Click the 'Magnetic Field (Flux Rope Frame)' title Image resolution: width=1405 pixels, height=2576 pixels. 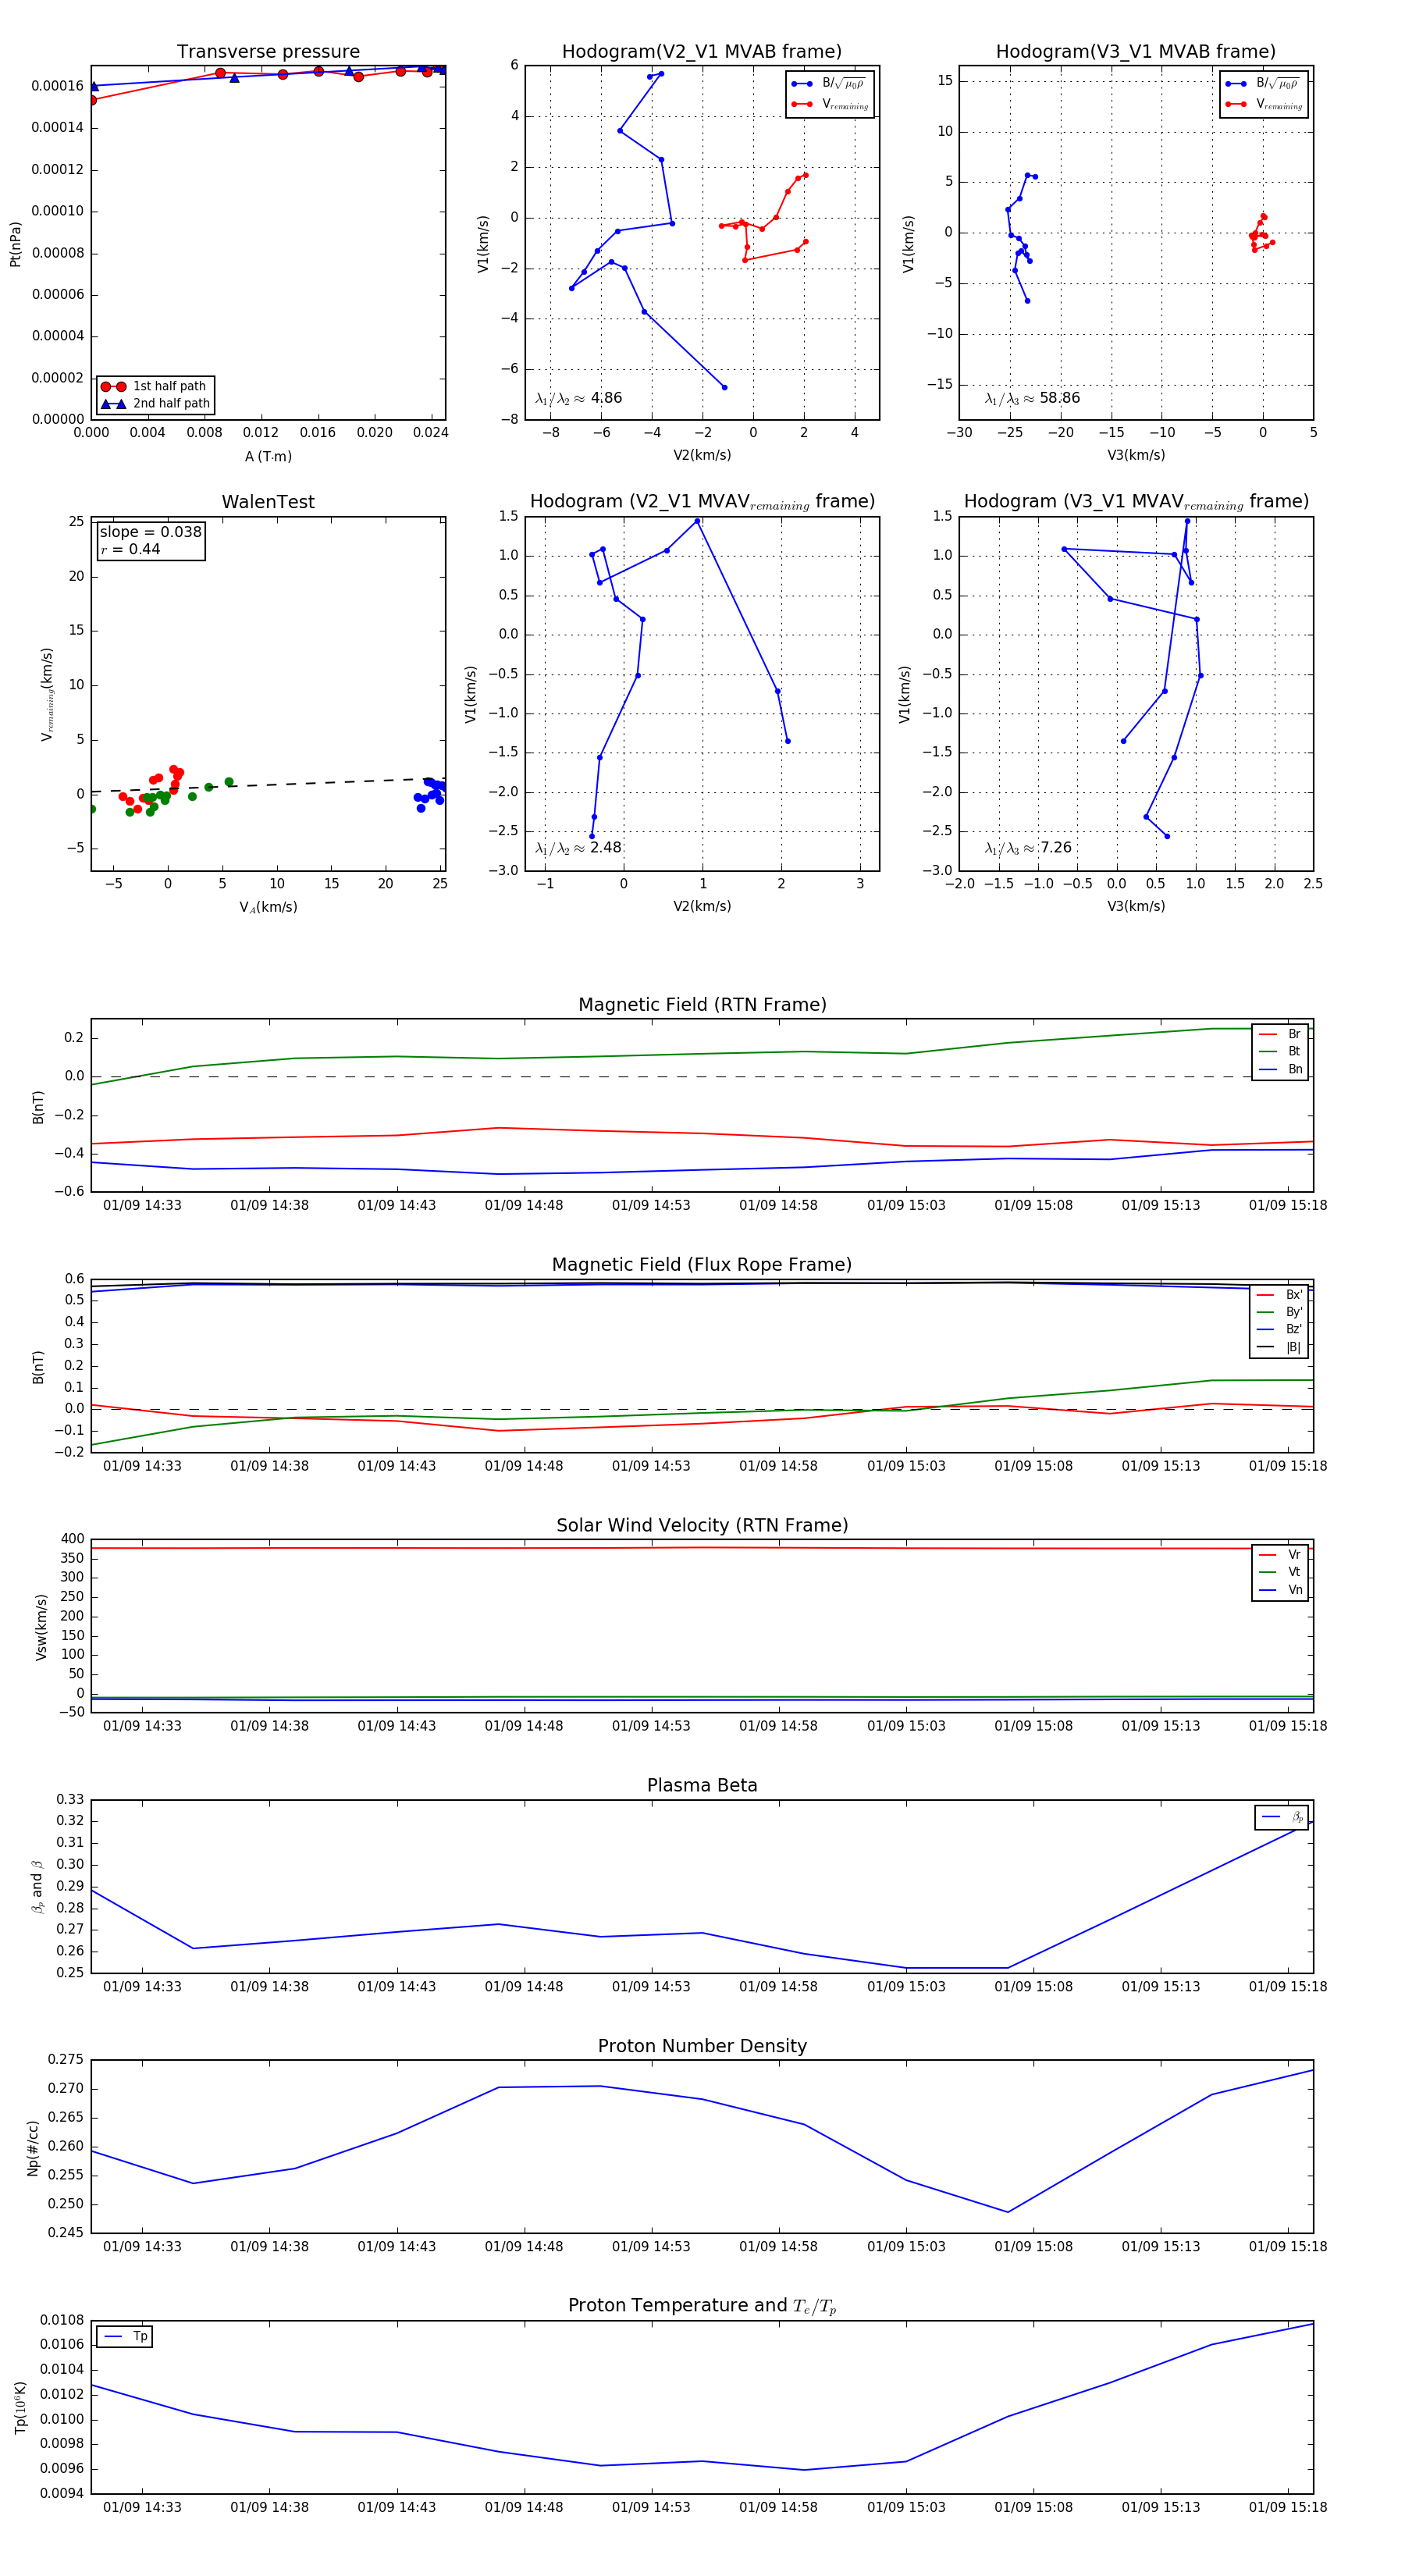[x=702, y=1265]
